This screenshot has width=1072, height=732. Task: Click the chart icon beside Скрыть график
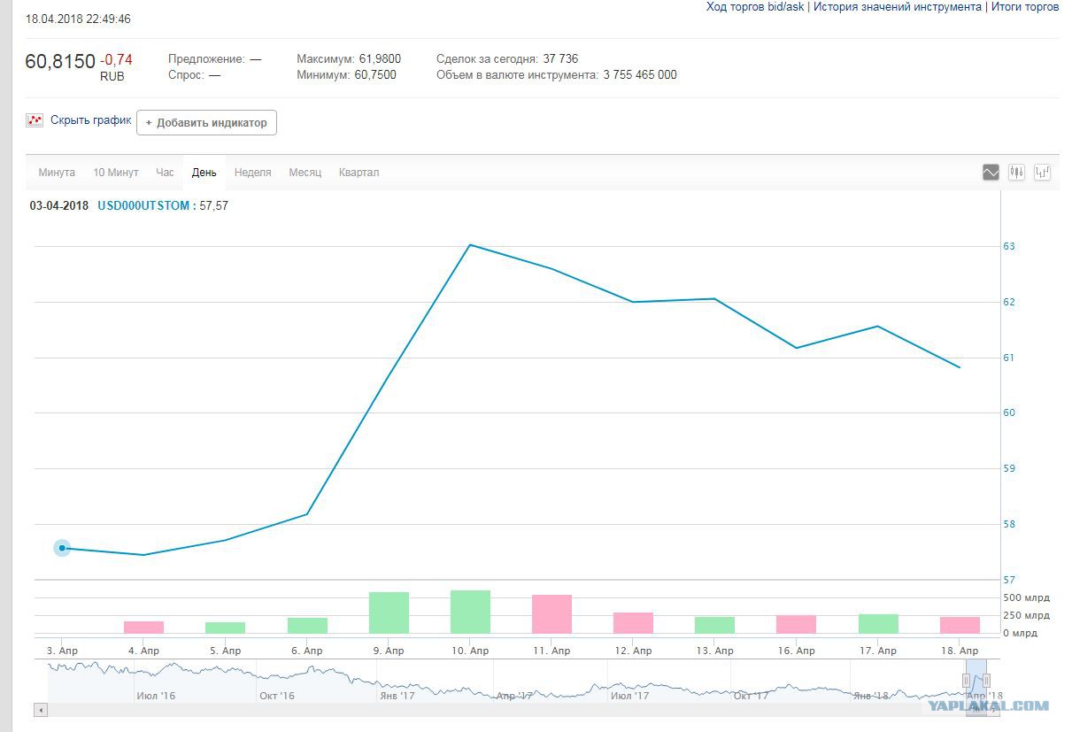(x=35, y=120)
